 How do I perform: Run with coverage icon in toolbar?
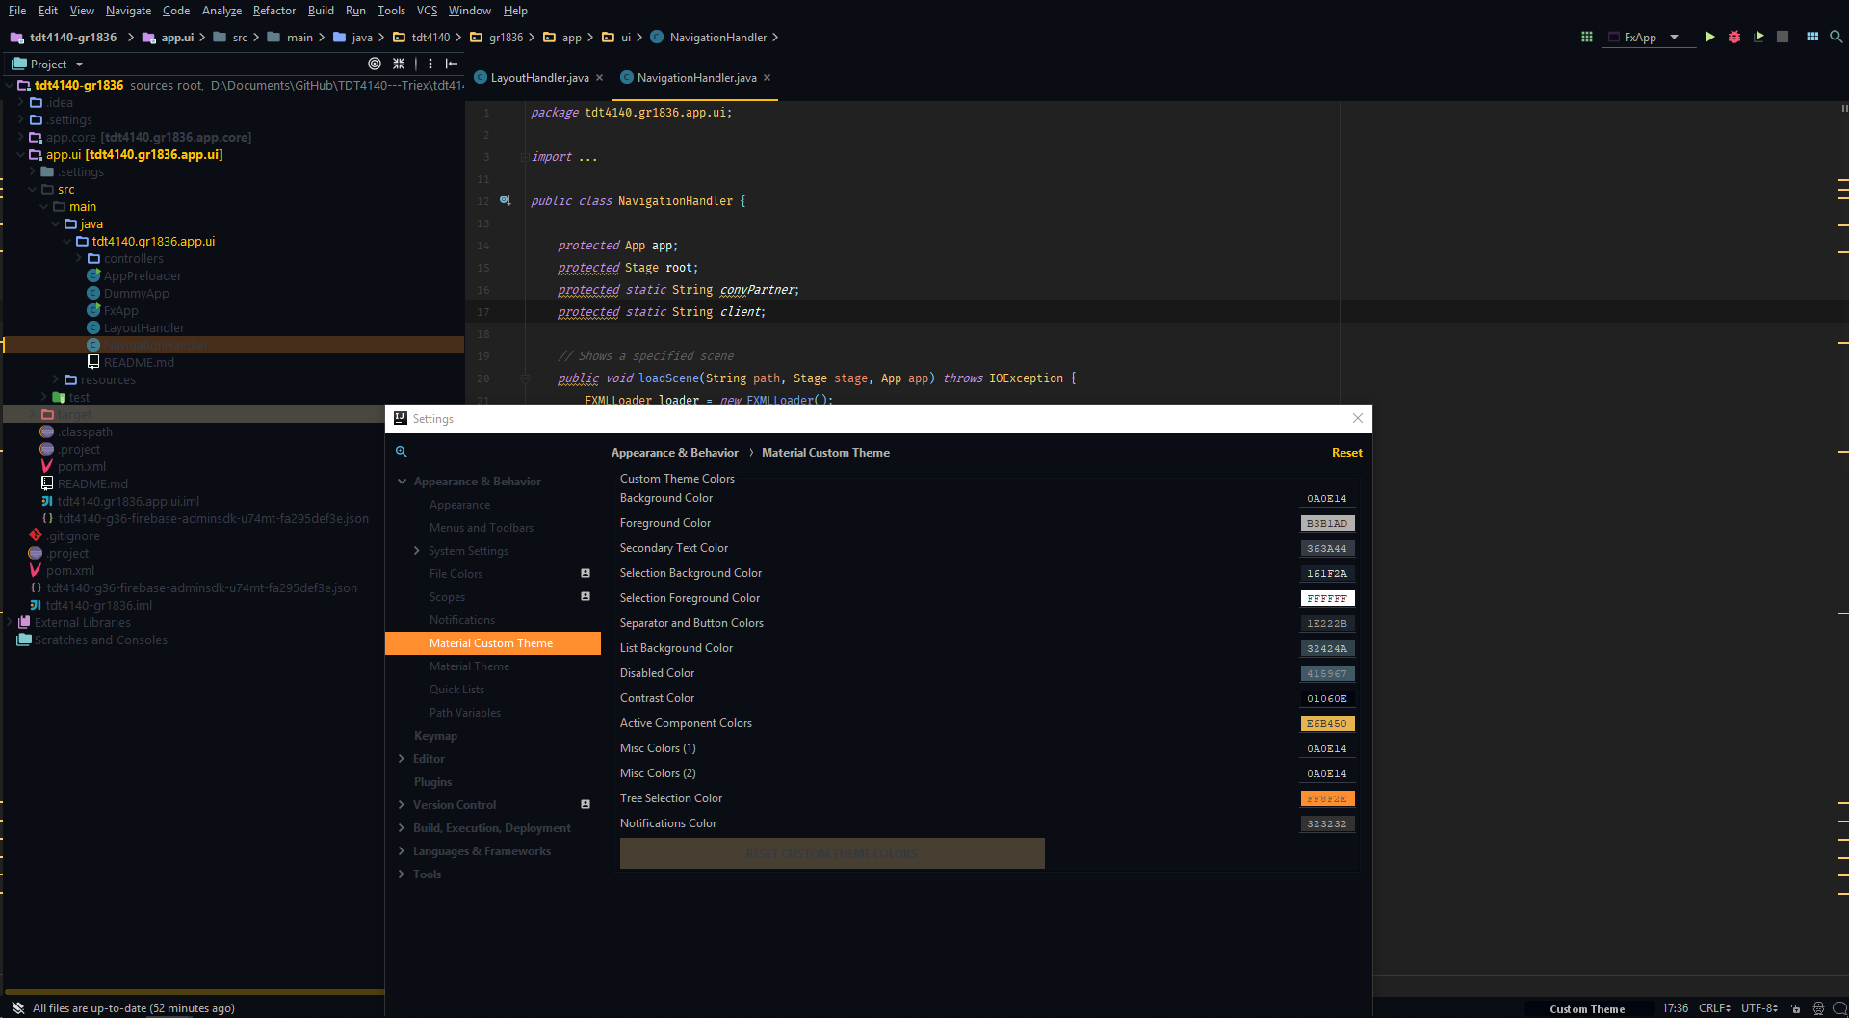tap(1758, 37)
